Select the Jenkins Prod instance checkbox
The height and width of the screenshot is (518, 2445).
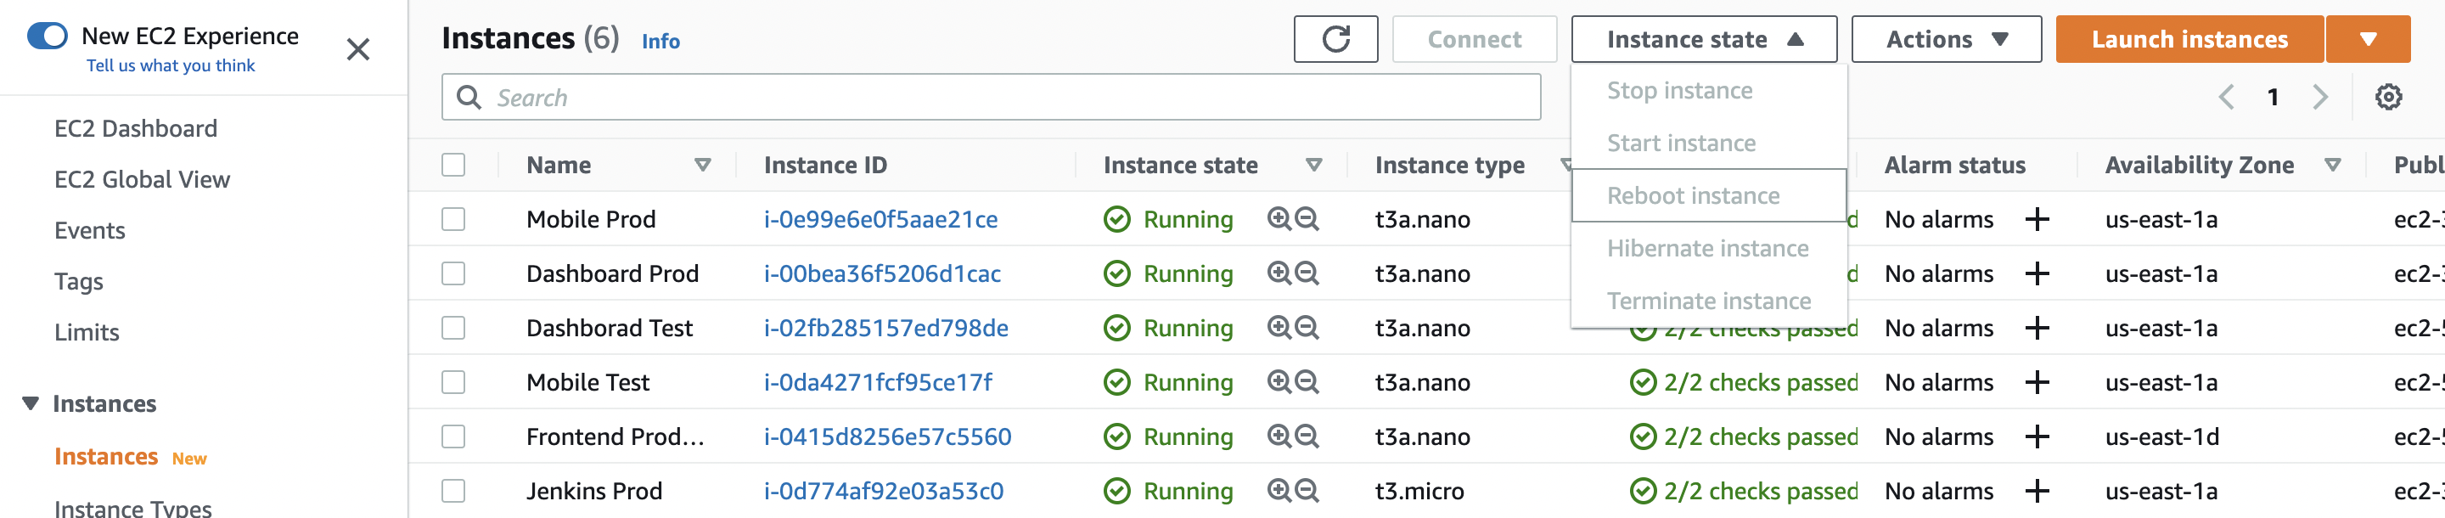453,491
